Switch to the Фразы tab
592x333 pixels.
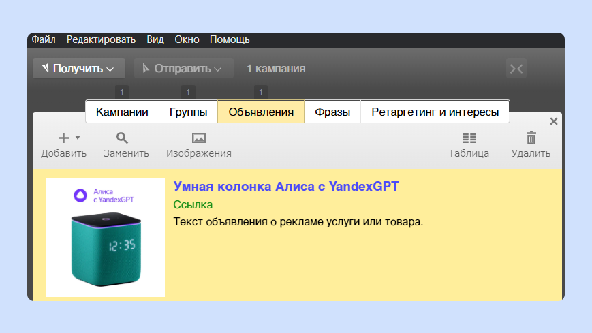332,112
